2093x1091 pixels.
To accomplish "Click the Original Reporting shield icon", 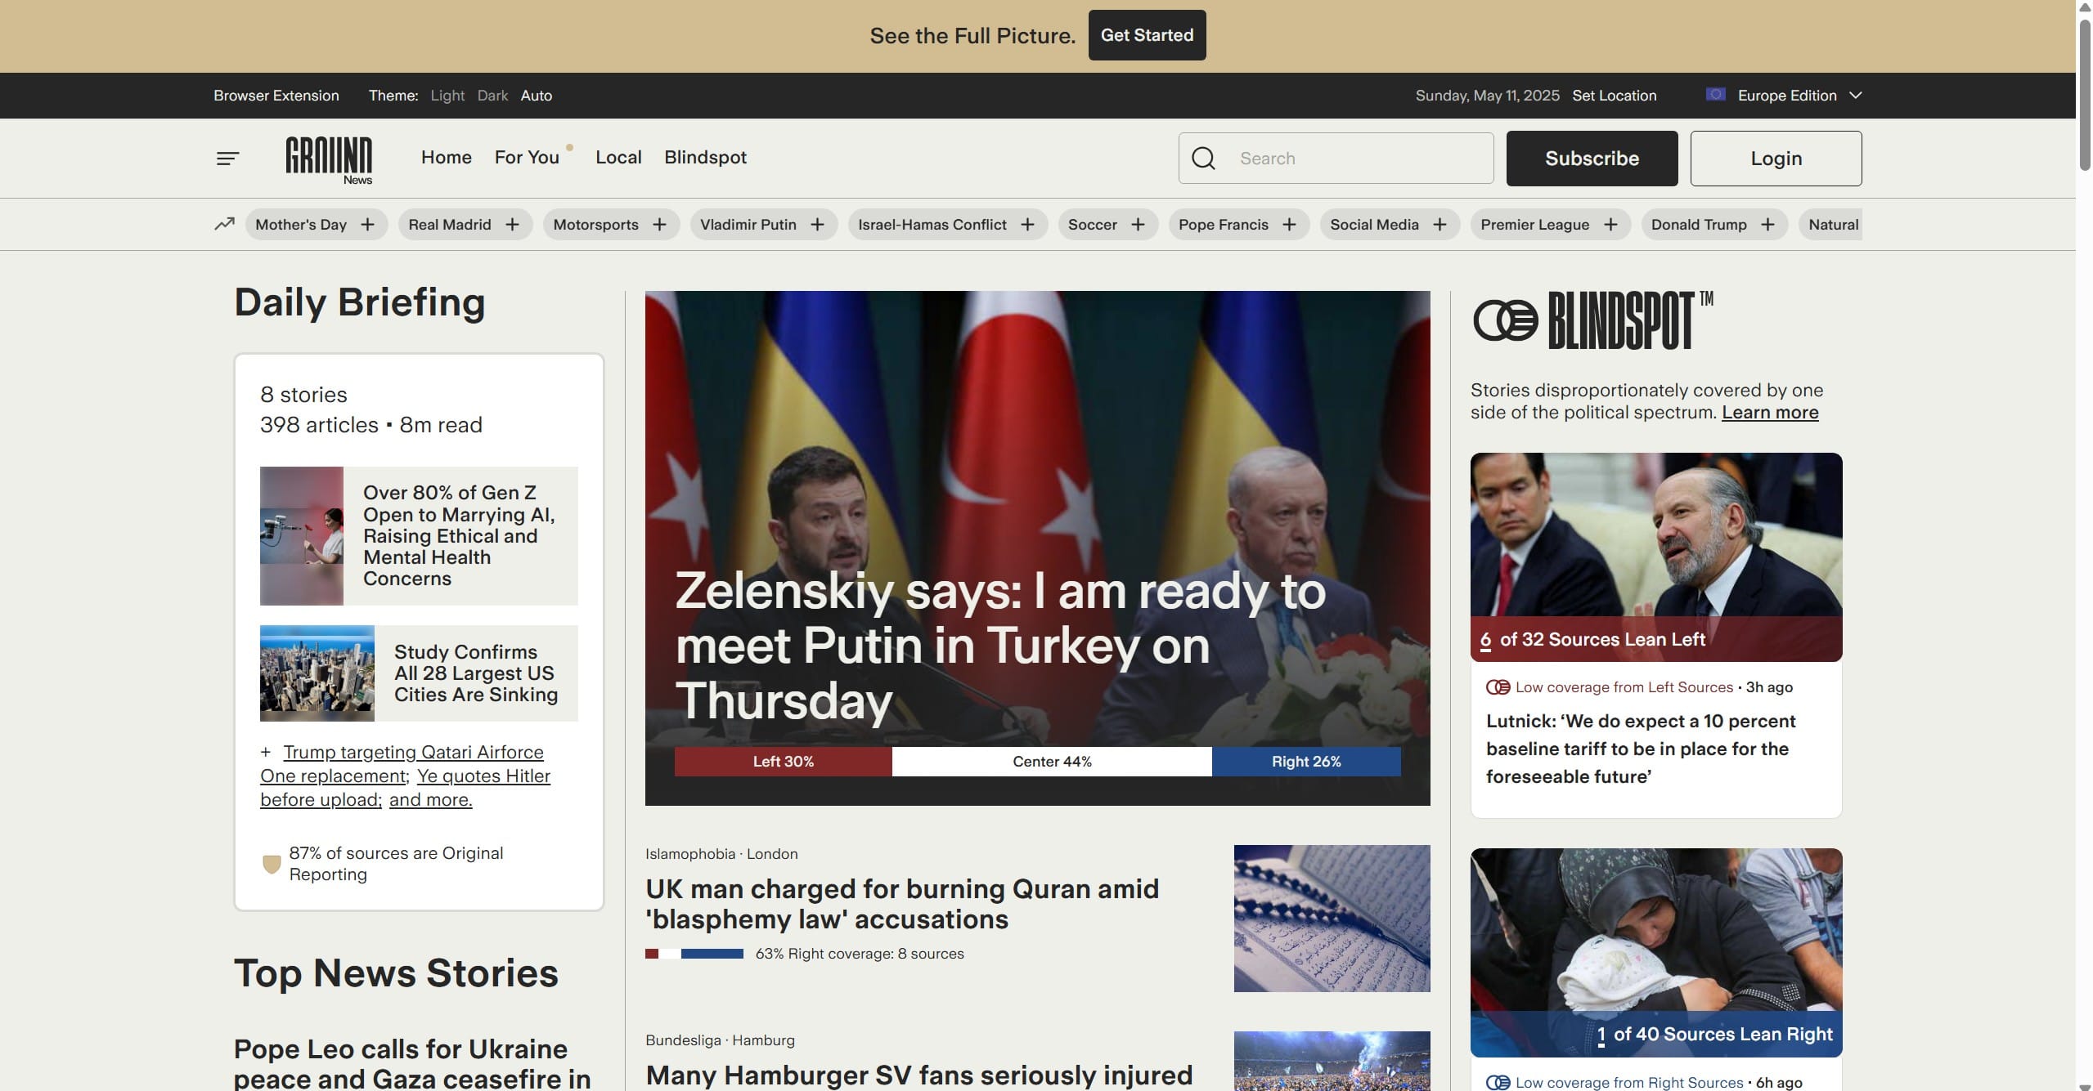I will pyautogui.click(x=272, y=864).
